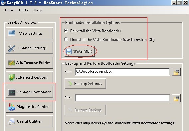
Task: Click the View Settings monitor icon
Action: point(12,33)
